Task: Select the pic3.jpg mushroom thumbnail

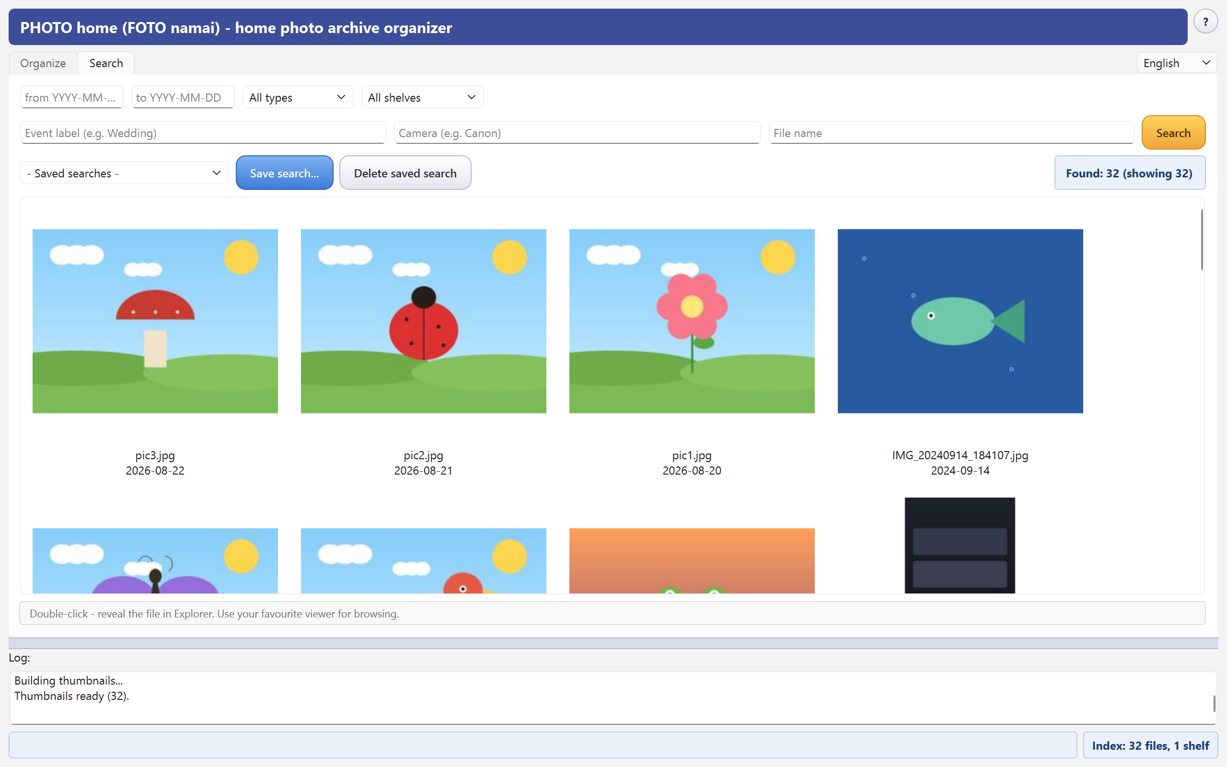Action: click(x=155, y=321)
